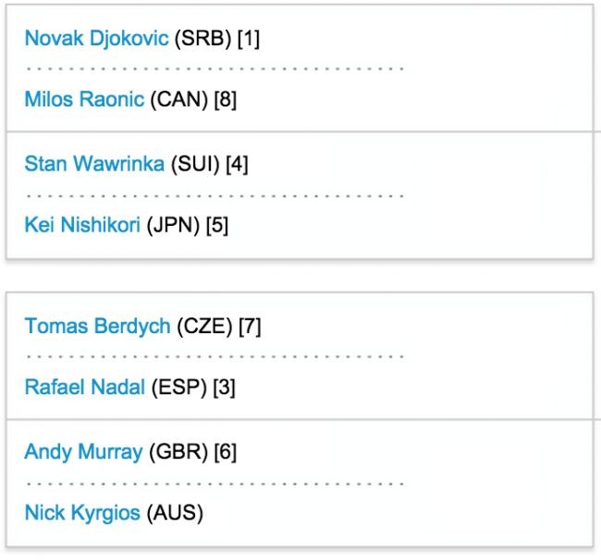Click the dotted divider between Wawrinka and Nishikori

pos(215,195)
